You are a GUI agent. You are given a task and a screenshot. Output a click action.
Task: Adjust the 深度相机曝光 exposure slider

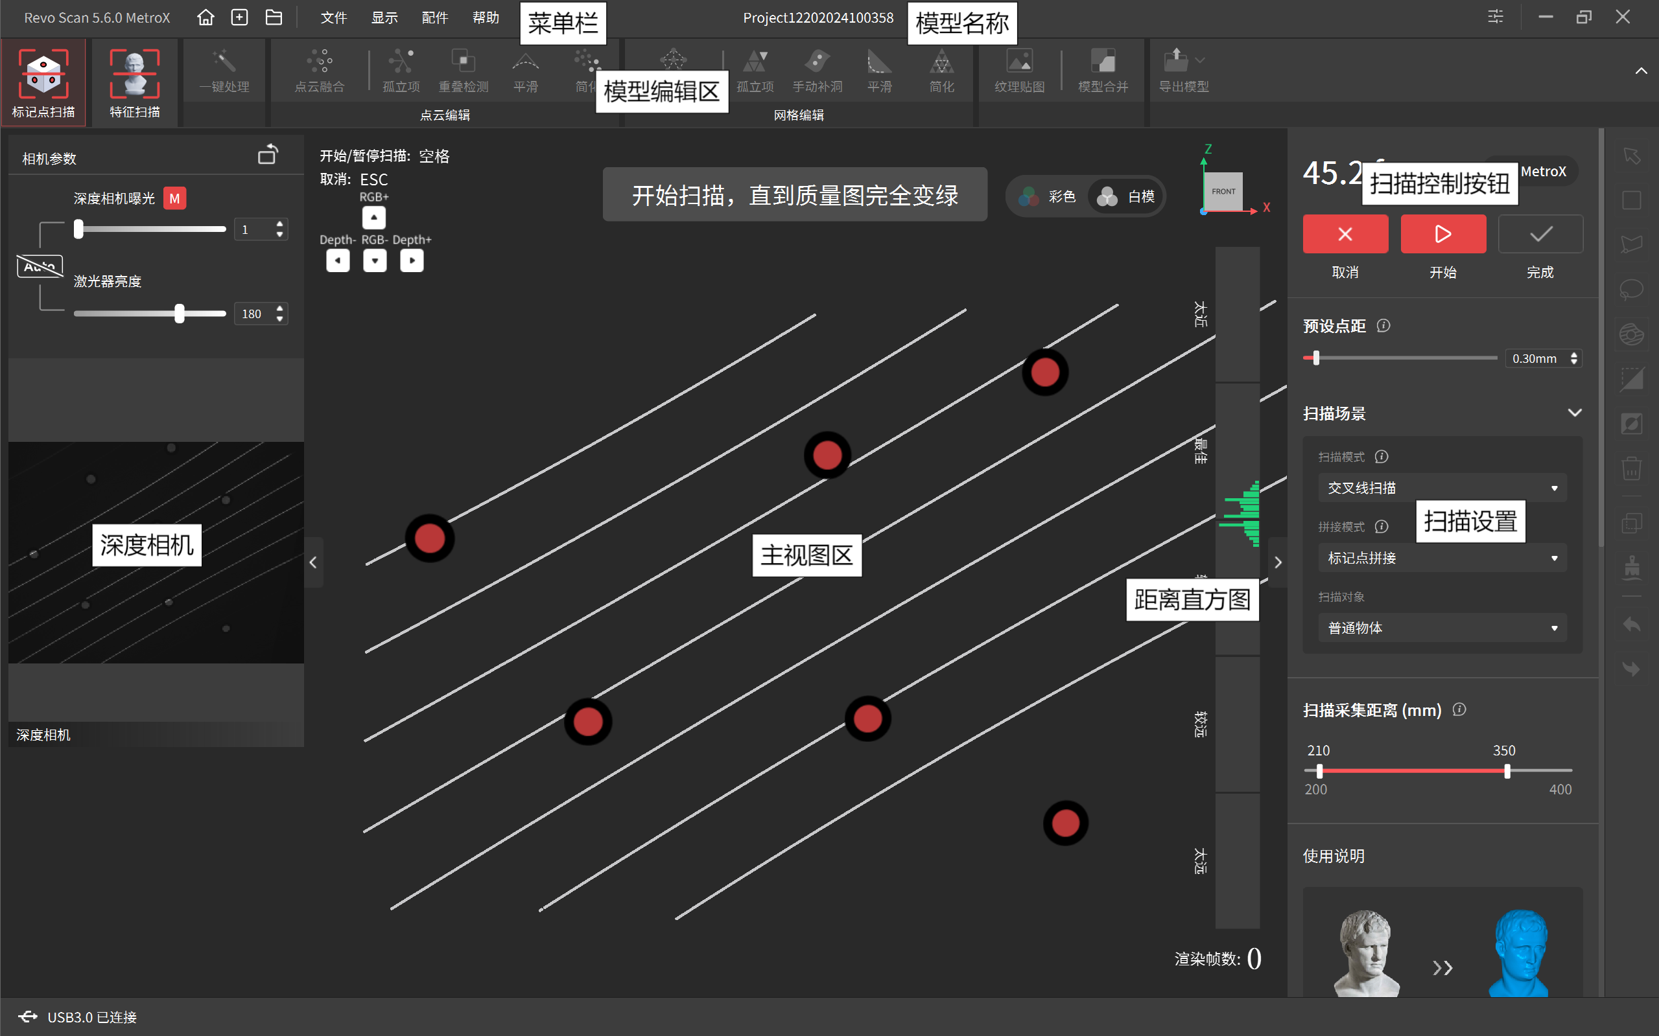pos(150,229)
